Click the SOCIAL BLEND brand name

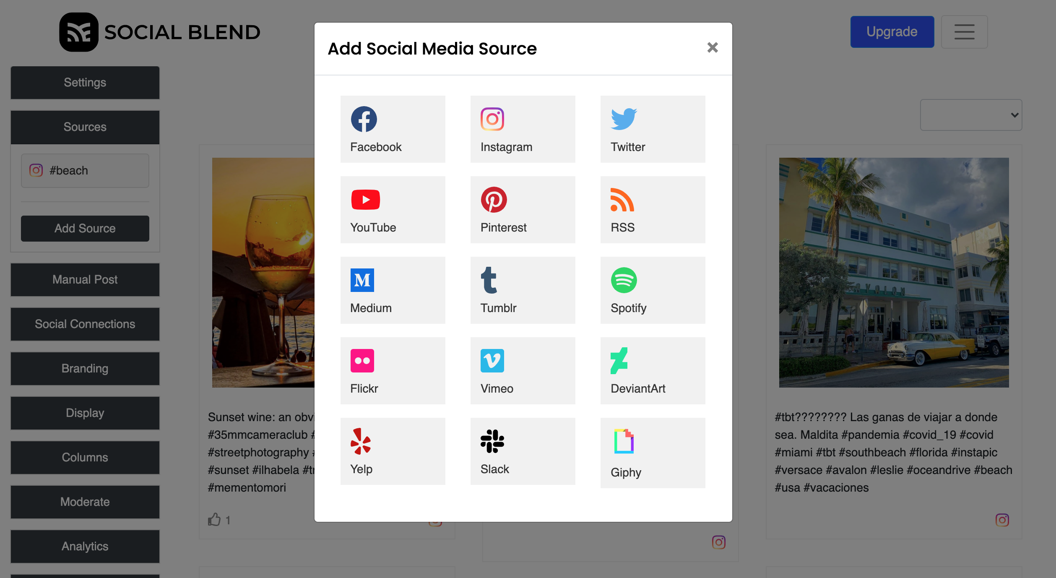182,32
